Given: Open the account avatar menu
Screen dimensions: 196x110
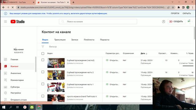Looking at the screenshot, I should click(x=189, y=21).
